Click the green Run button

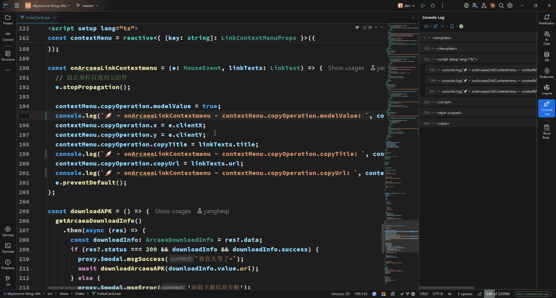(x=423, y=5)
